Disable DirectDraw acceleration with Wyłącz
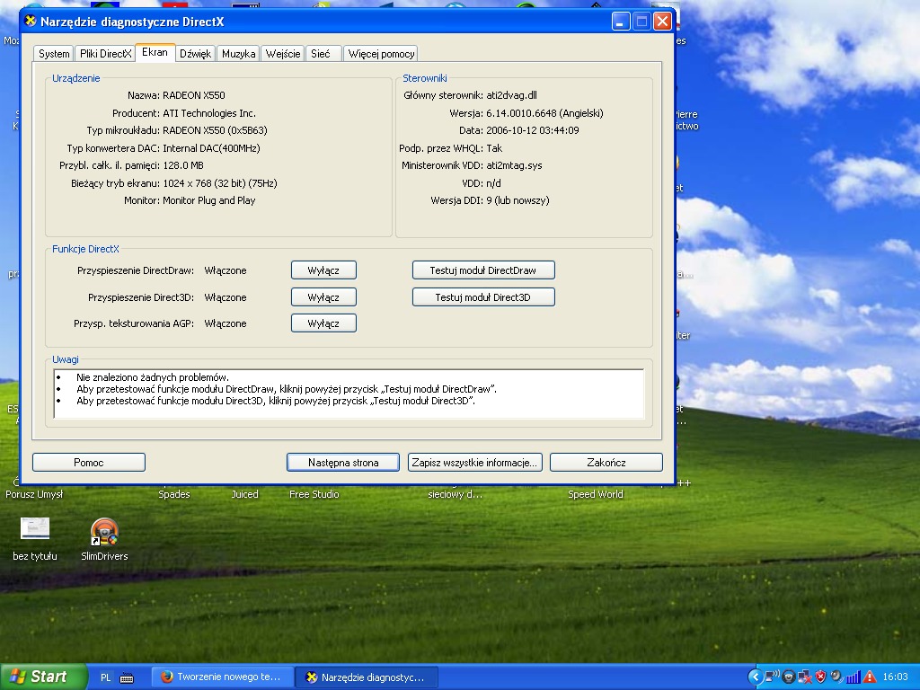 (323, 270)
